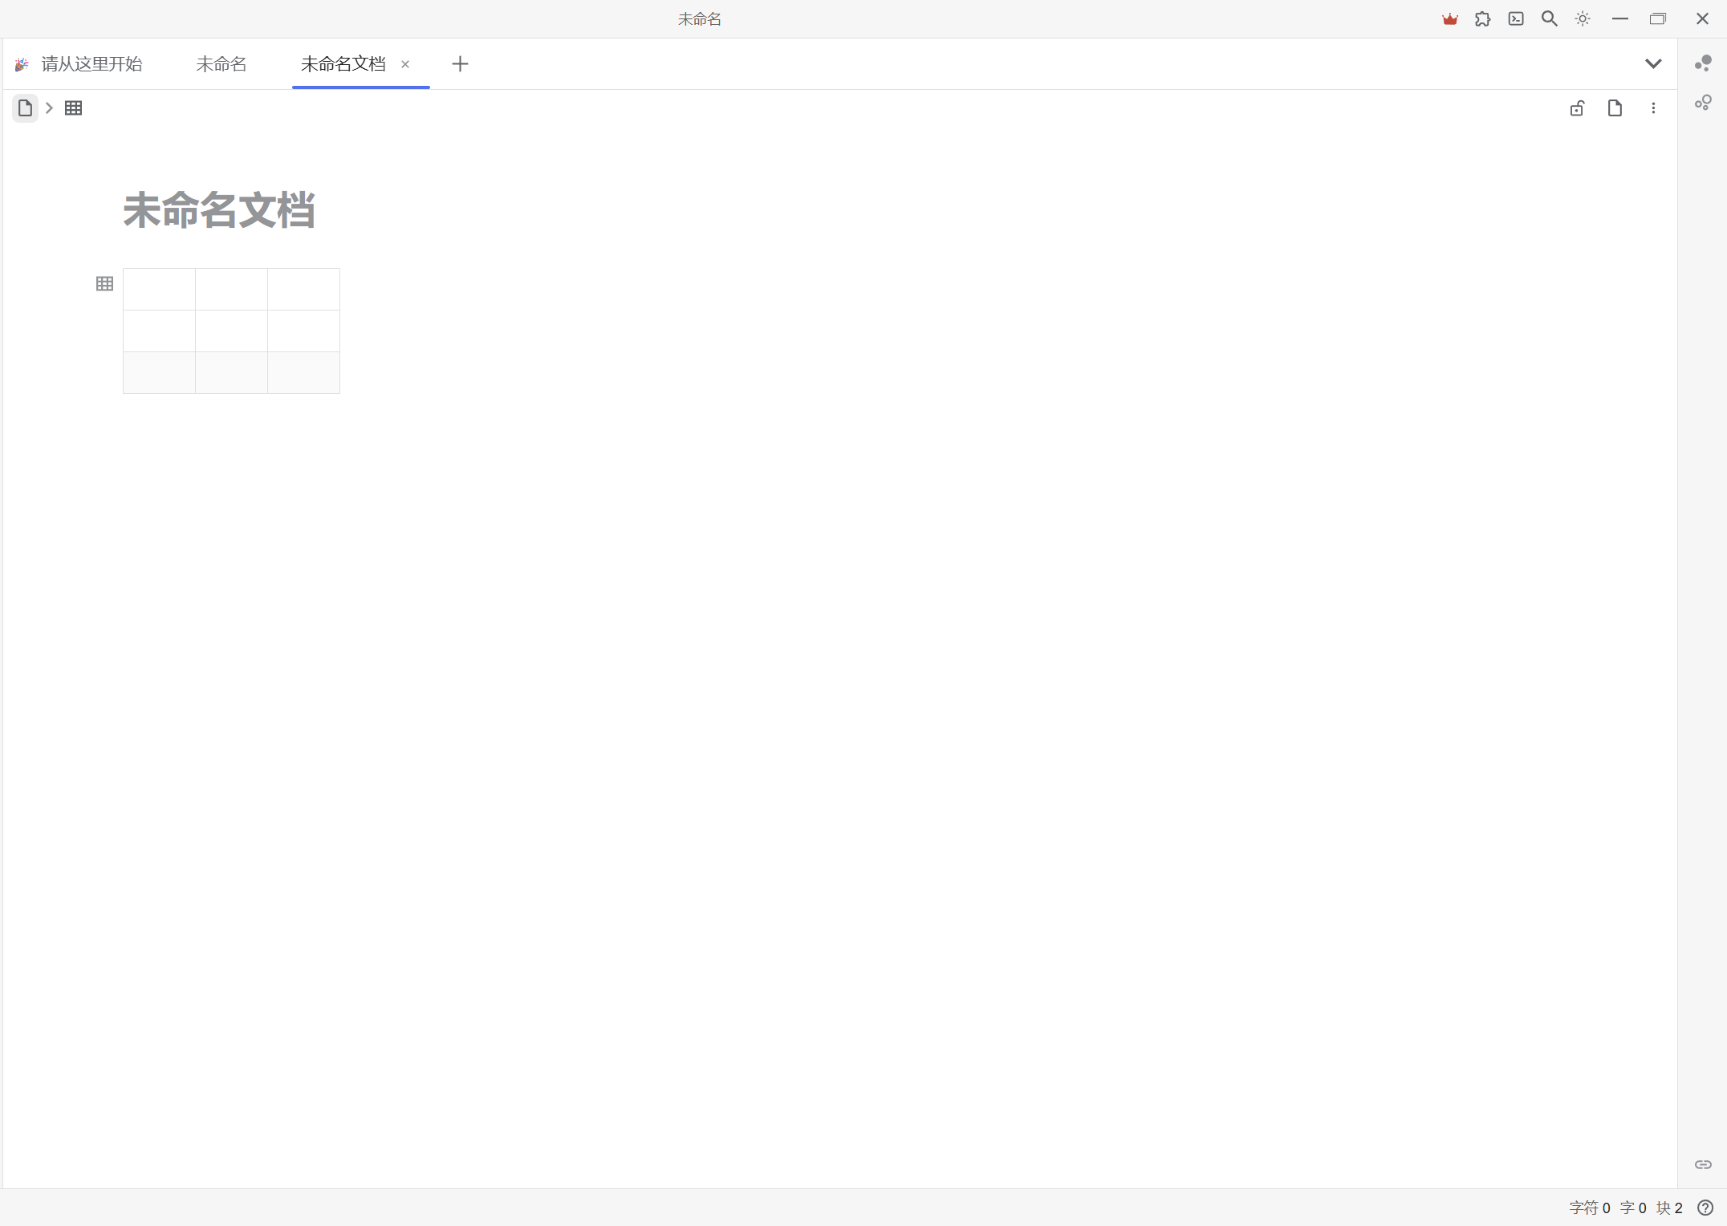Open the extensions puzzle icon
Viewport: 1727px width, 1226px height.
tap(1483, 18)
